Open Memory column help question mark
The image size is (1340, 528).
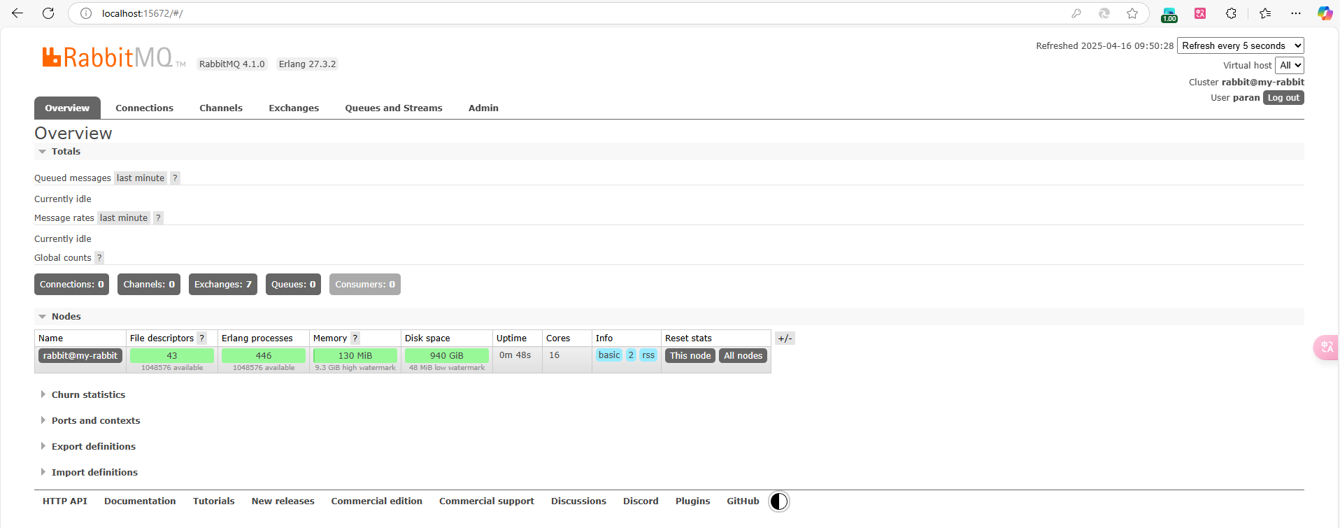click(x=355, y=338)
